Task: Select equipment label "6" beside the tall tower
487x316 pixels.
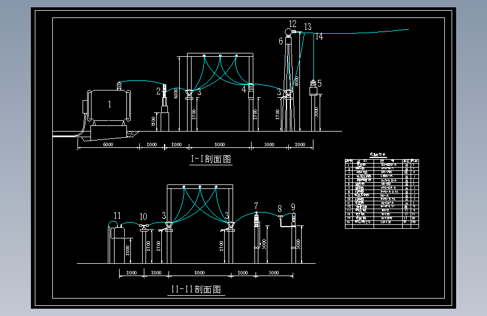Action: 281,41
